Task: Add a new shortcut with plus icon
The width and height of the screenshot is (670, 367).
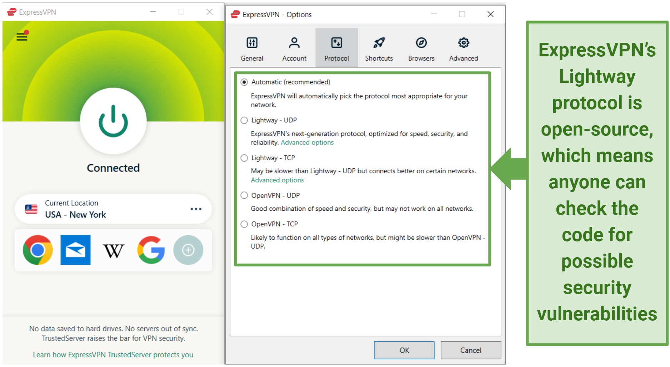Action: click(188, 250)
